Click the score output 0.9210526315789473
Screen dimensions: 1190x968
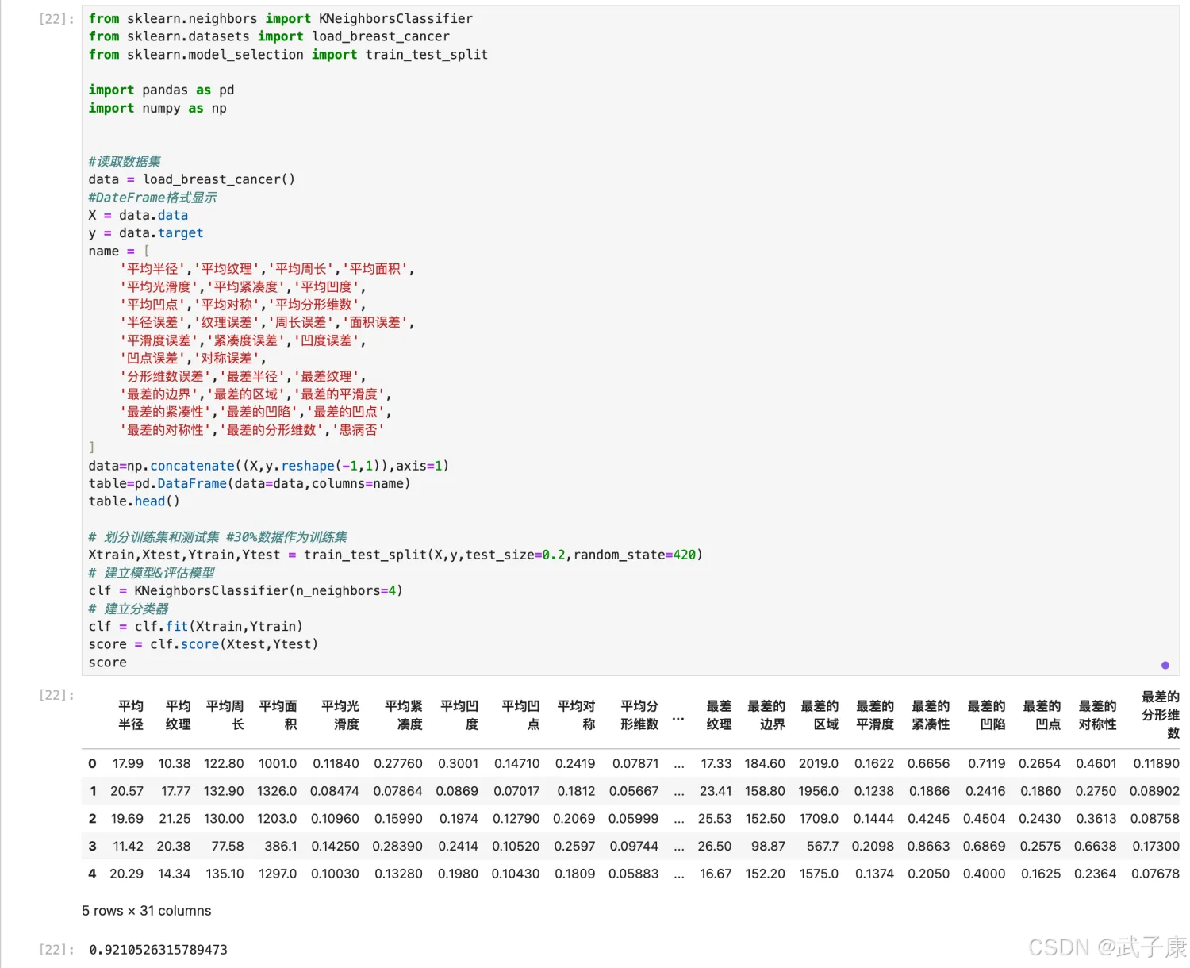pos(158,950)
